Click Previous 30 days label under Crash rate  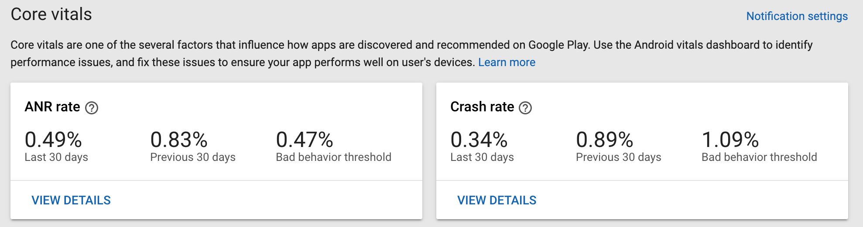tap(619, 157)
